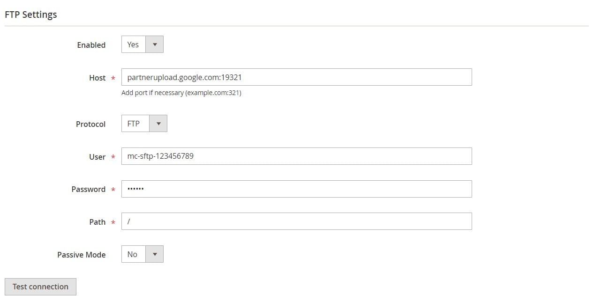Click the Host field label

(98, 78)
